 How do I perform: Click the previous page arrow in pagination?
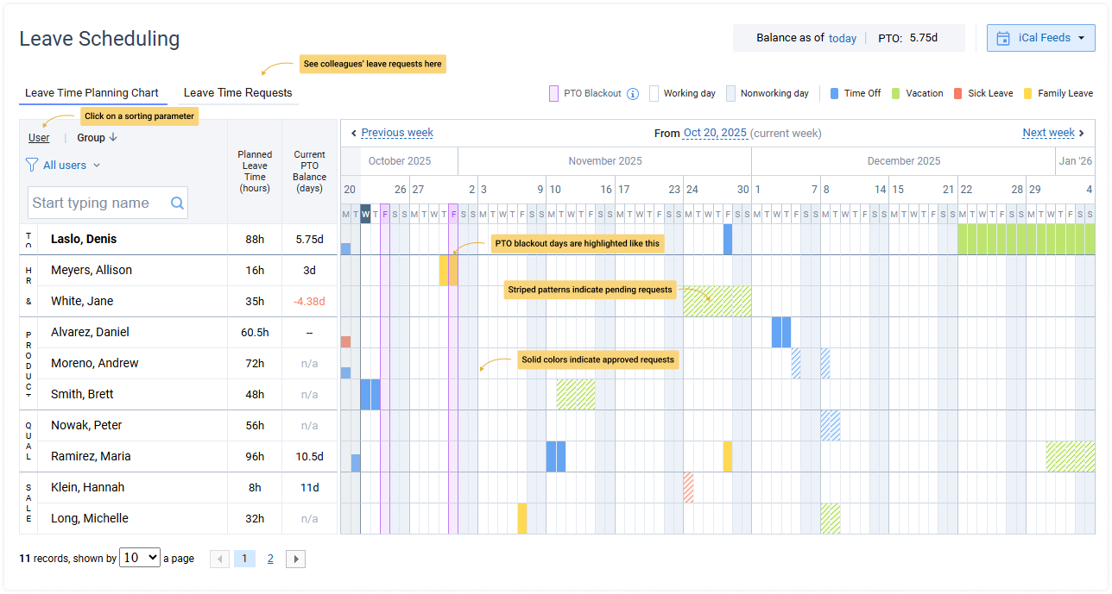219,559
